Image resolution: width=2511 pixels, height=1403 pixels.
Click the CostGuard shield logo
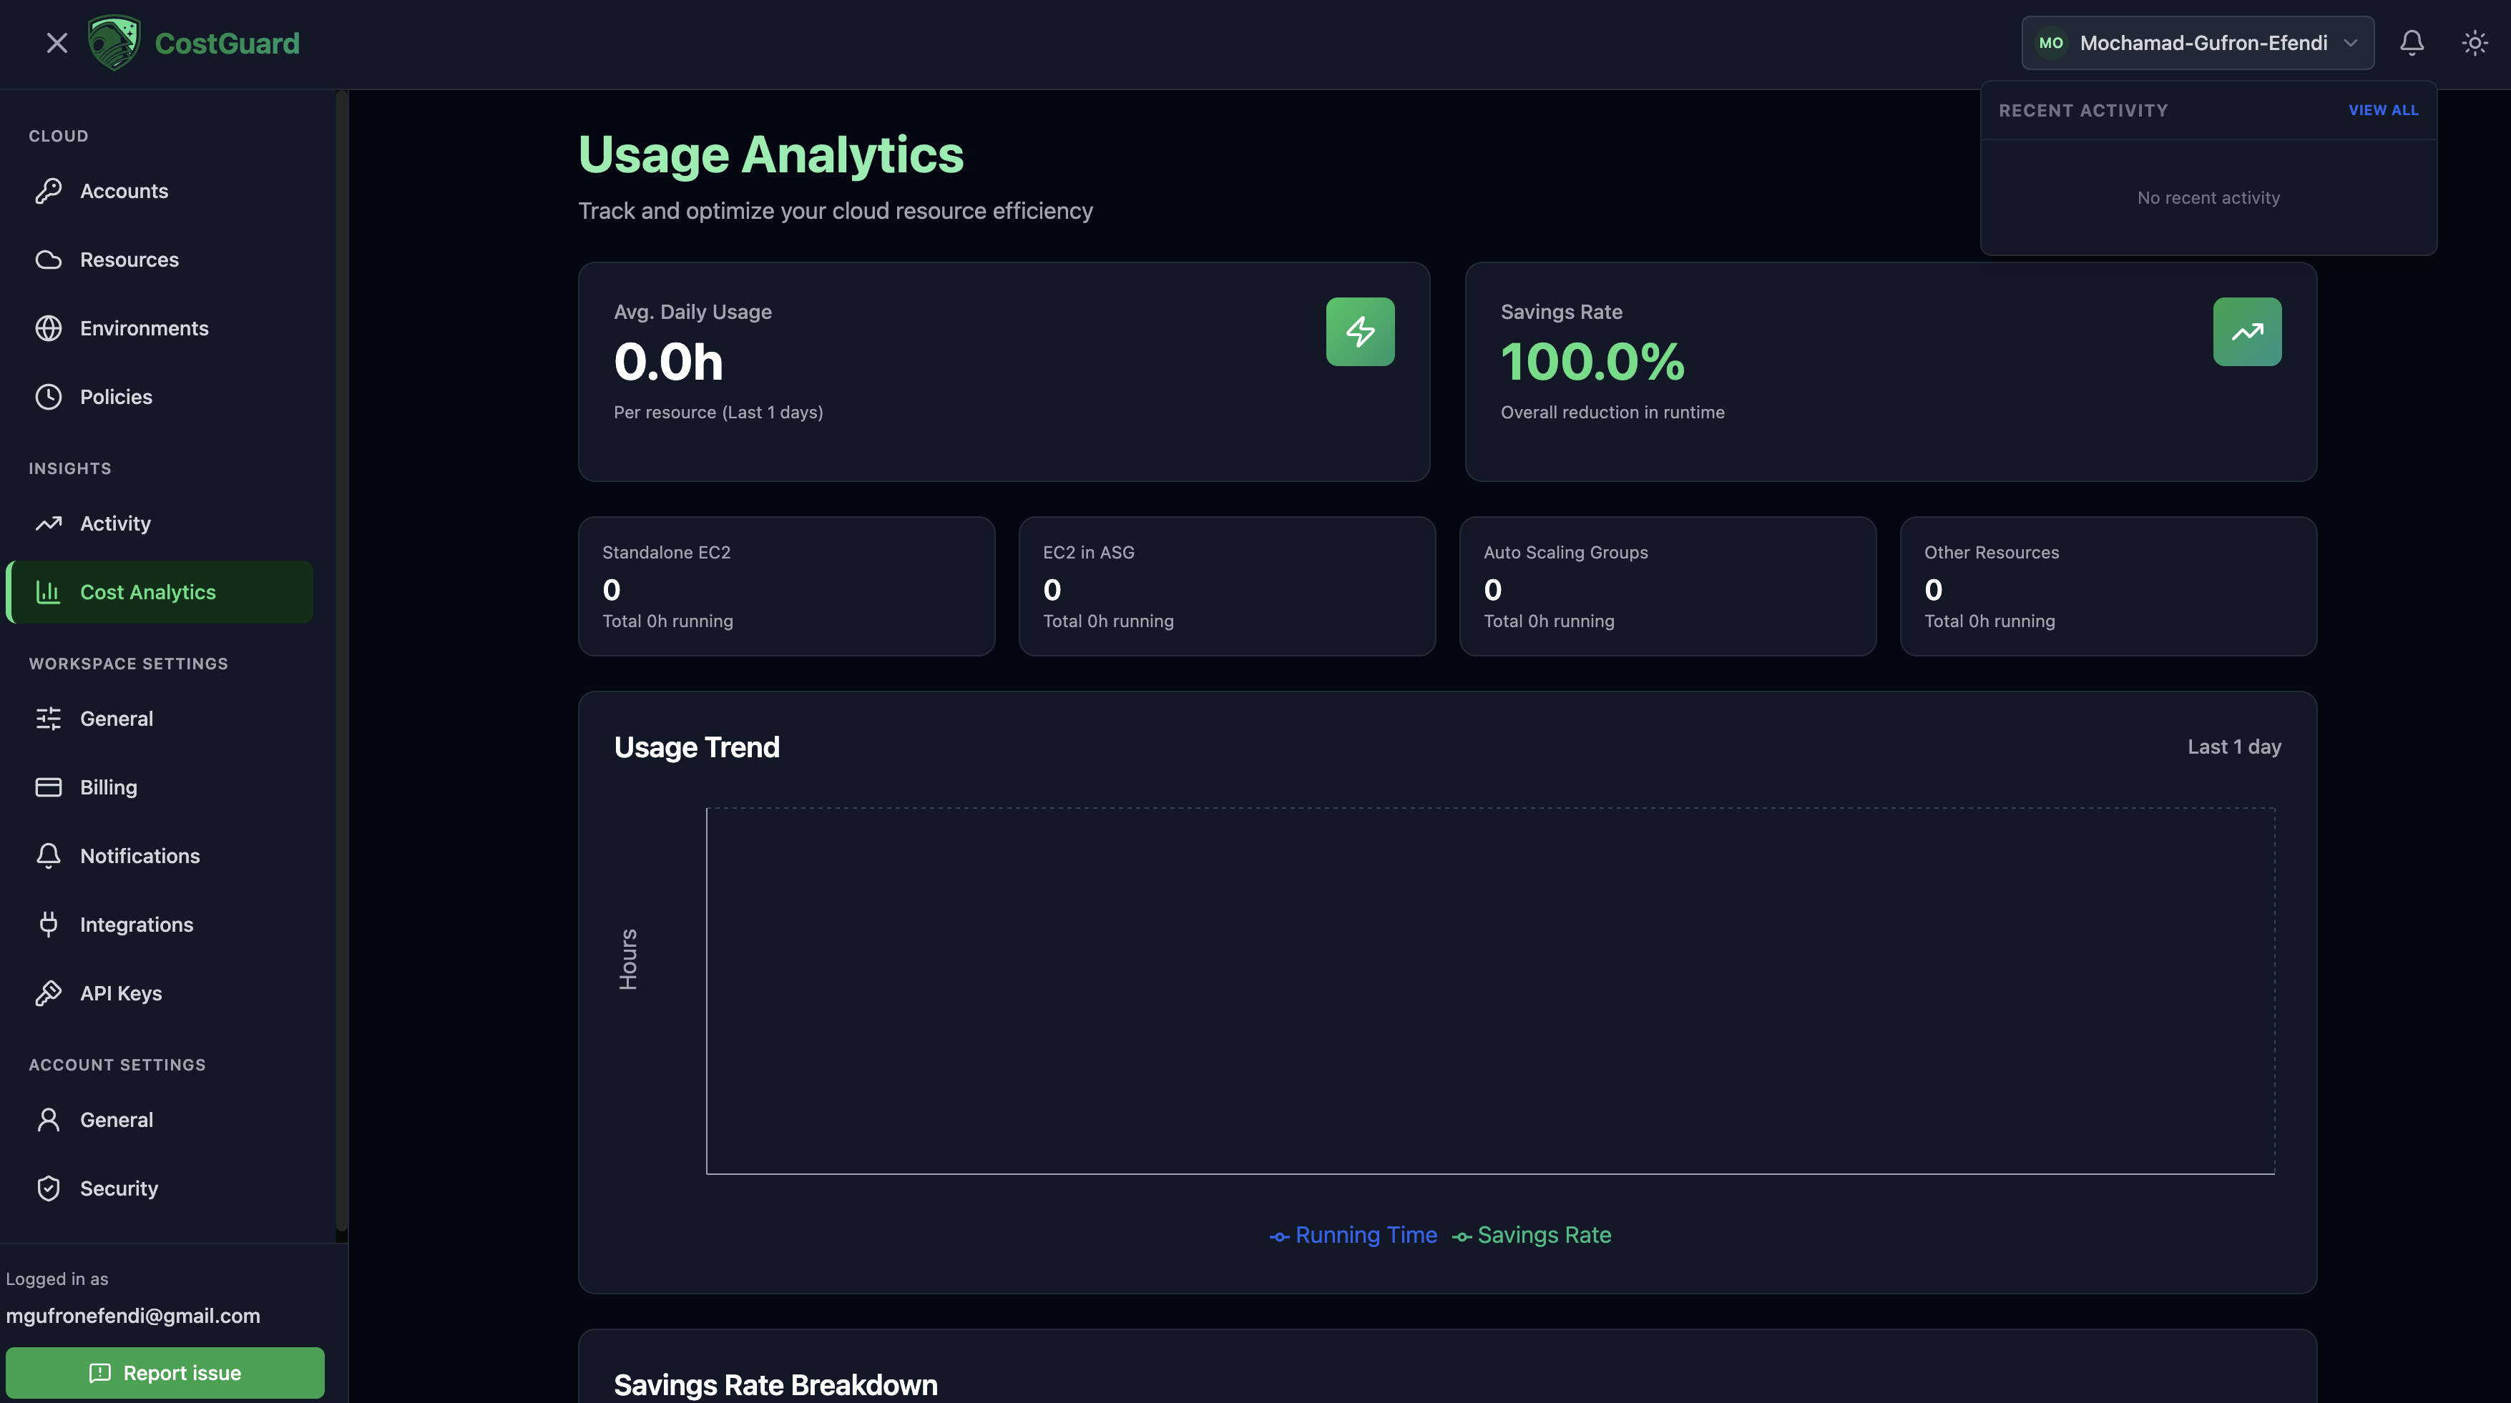click(x=114, y=43)
